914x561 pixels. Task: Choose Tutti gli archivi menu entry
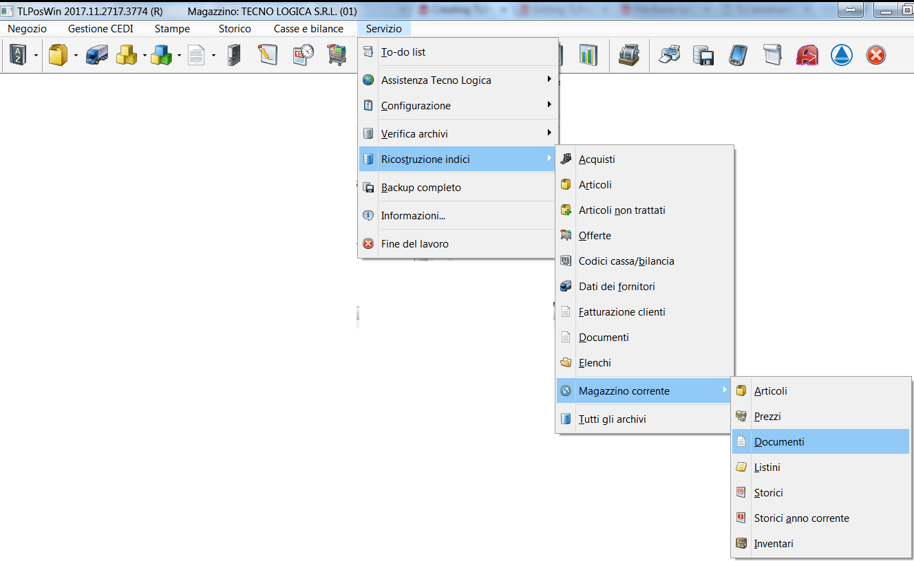pos(612,419)
